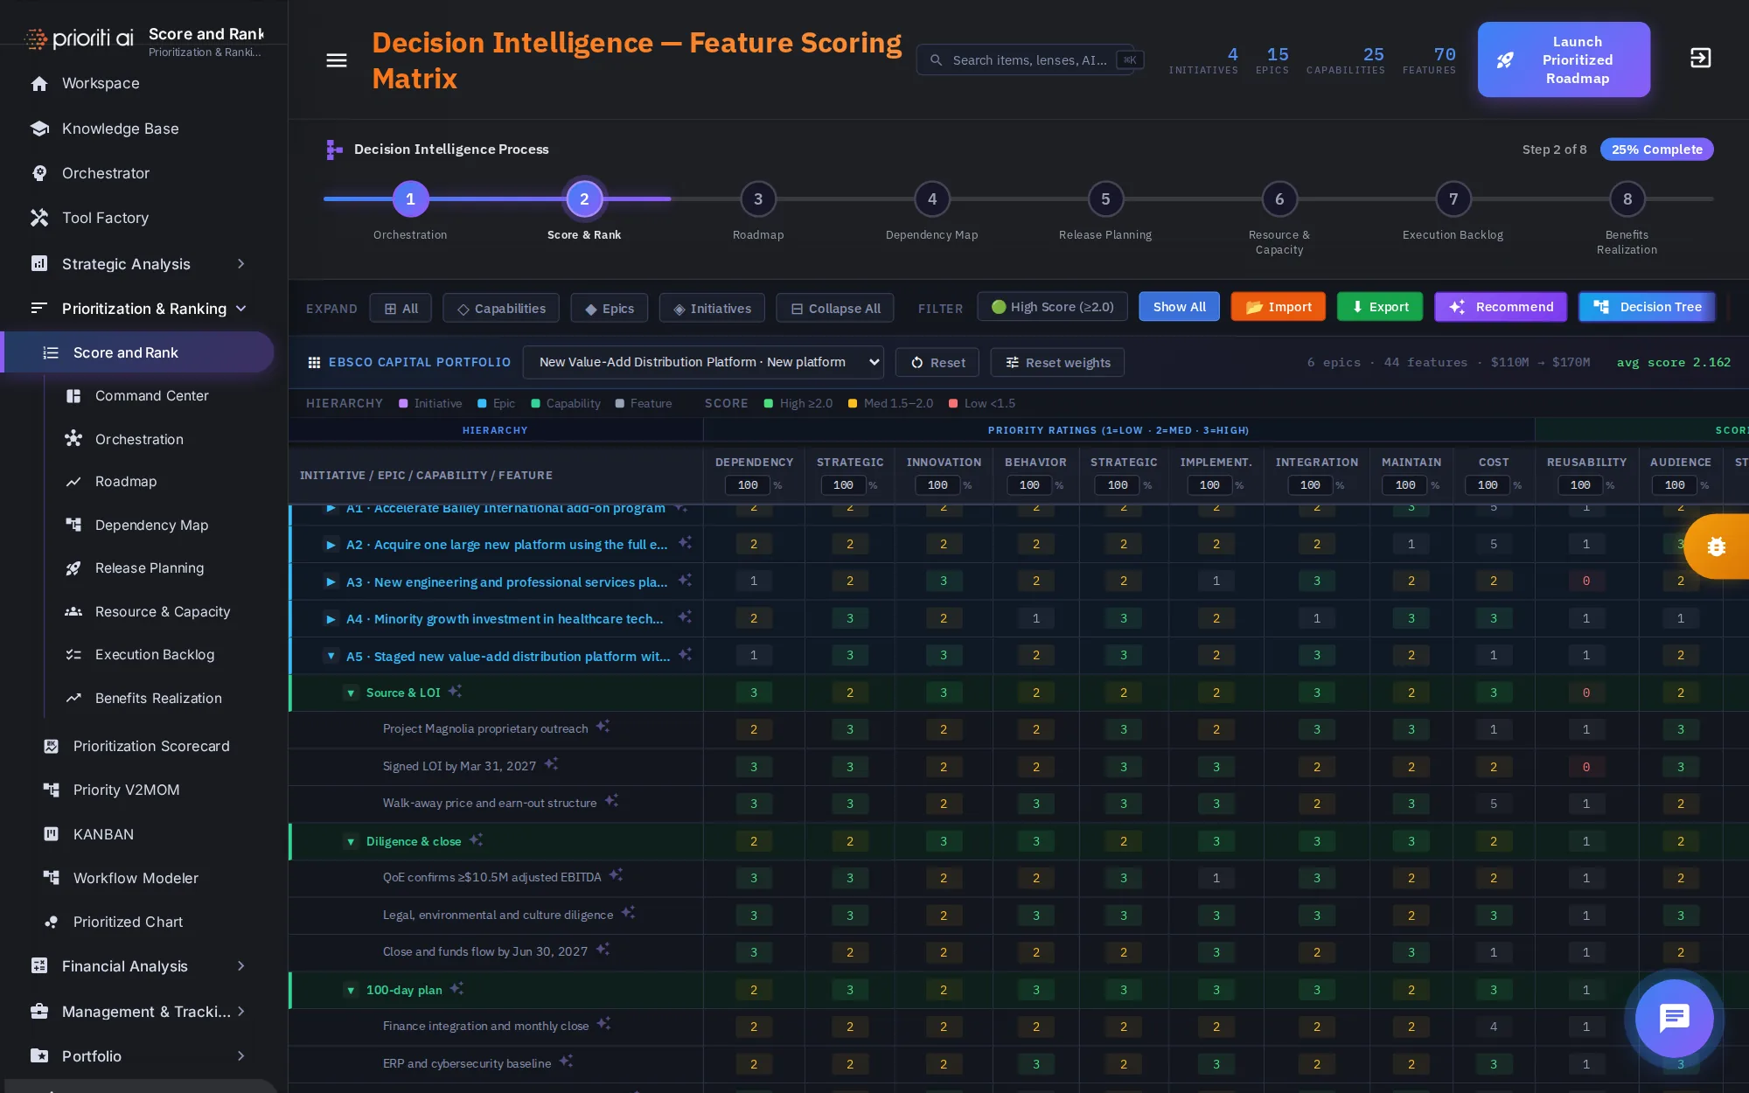1749x1093 pixels.
Task: Click the Knowledge Base graduation cap icon
Action: click(x=39, y=129)
